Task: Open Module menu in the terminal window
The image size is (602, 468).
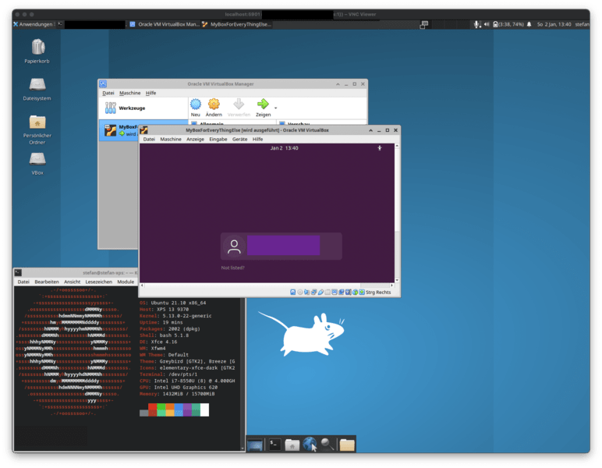Action: click(126, 282)
